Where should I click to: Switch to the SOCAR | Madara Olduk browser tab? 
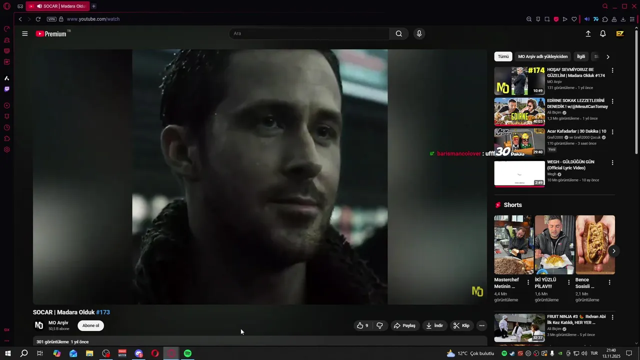[x=57, y=6]
